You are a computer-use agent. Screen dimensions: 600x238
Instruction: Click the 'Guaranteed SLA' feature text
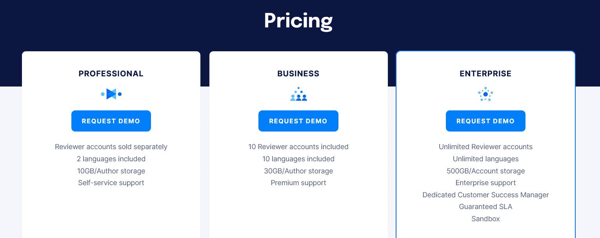[x=485, y=207]
